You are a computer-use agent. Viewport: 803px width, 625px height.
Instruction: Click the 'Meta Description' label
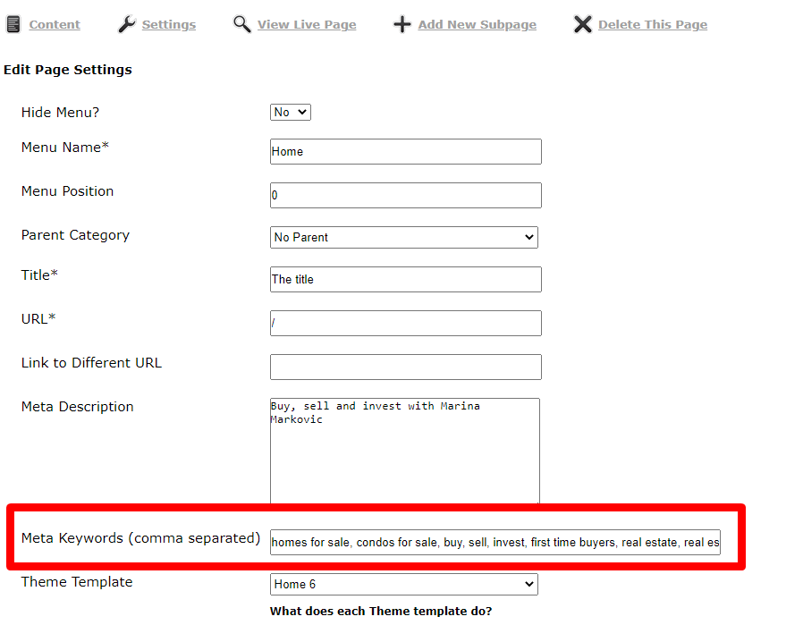(x=77, y=407)
